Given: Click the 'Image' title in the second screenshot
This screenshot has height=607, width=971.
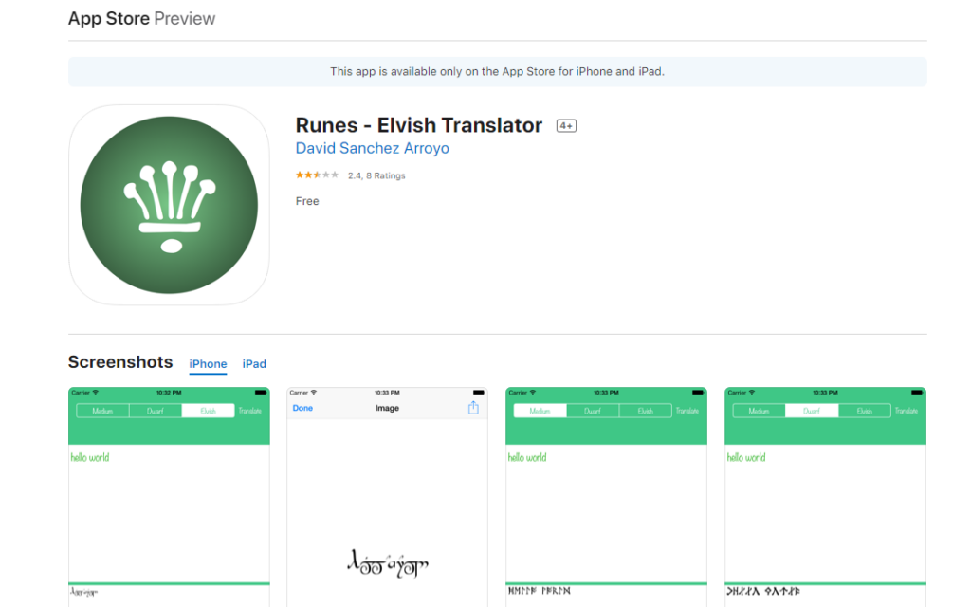Looking at the screenshot, I should pos(387,408).
